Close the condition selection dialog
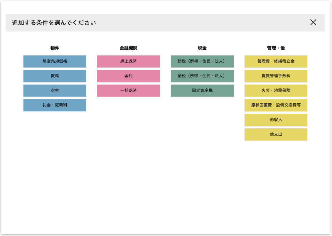332x236 pixels. click(313, 22)
